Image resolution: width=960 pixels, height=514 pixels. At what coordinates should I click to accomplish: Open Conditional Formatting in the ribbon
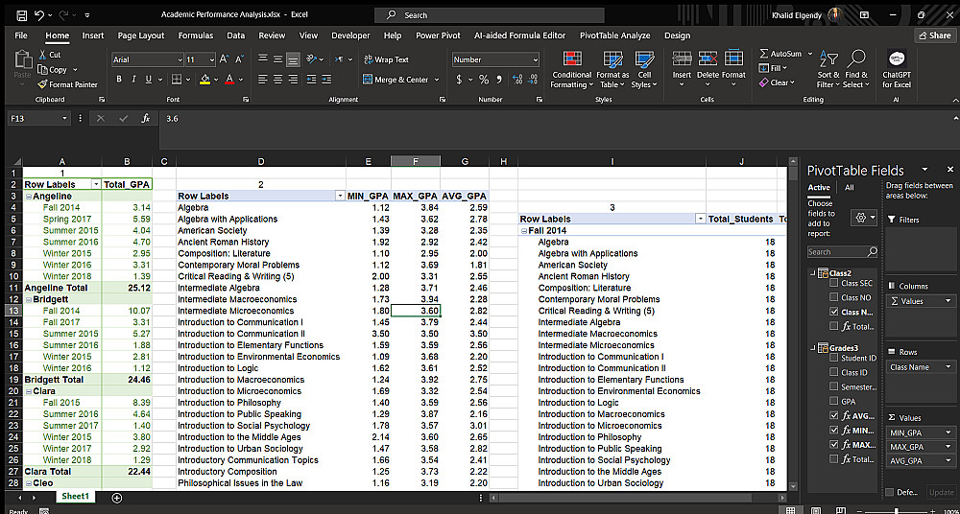[571, 59]
